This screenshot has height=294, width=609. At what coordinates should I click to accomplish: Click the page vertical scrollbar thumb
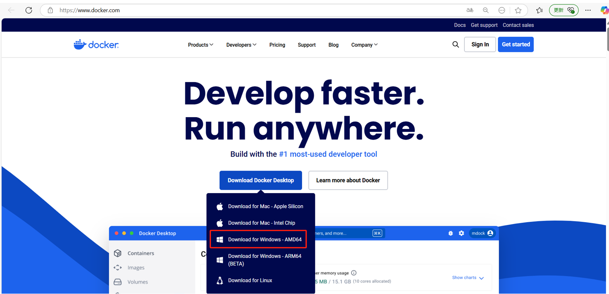point(608,39)
